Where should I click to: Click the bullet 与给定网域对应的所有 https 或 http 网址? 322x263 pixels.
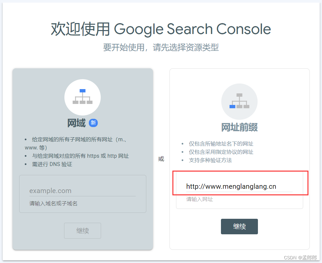coord(80,156)
